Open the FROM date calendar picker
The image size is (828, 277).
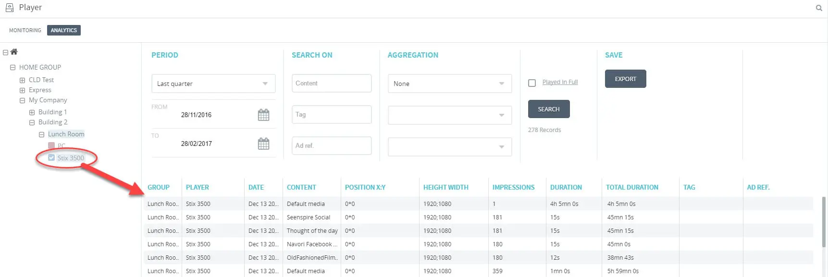[x=263, y=115]
